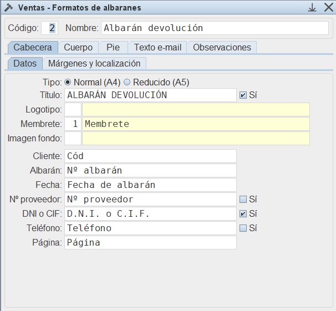The width and height of the screenshot is (336, 311).
Task: Switch to Márgenes y localización subtab
Action: tap(94, 63)
